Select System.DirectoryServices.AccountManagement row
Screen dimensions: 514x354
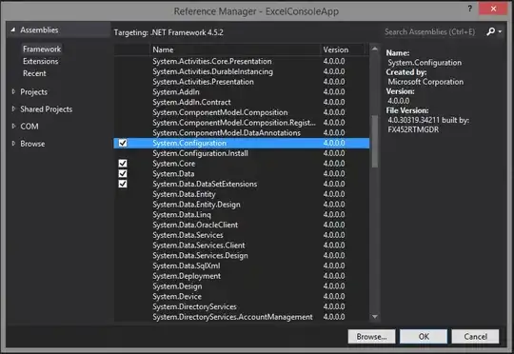pyautogui.click(x=241, y=317)
